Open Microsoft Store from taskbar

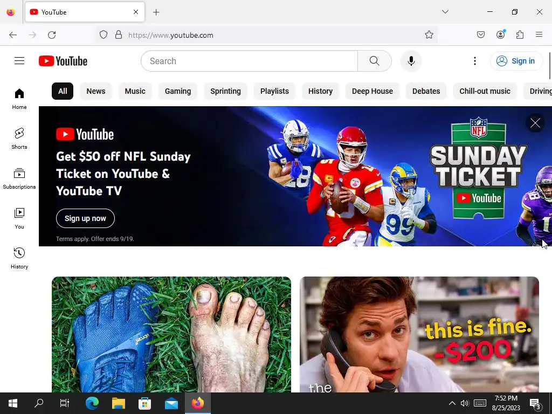click(144, 403)
